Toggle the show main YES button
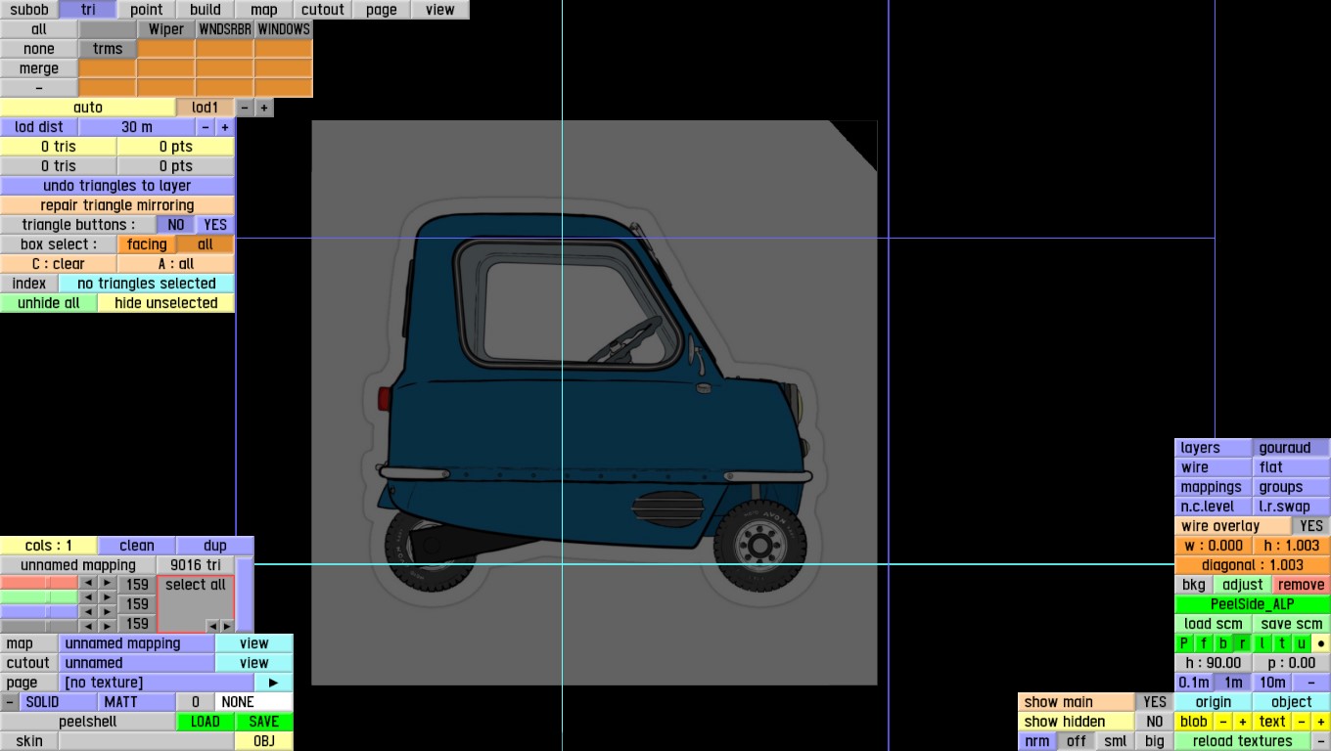 coord(1155,702)
